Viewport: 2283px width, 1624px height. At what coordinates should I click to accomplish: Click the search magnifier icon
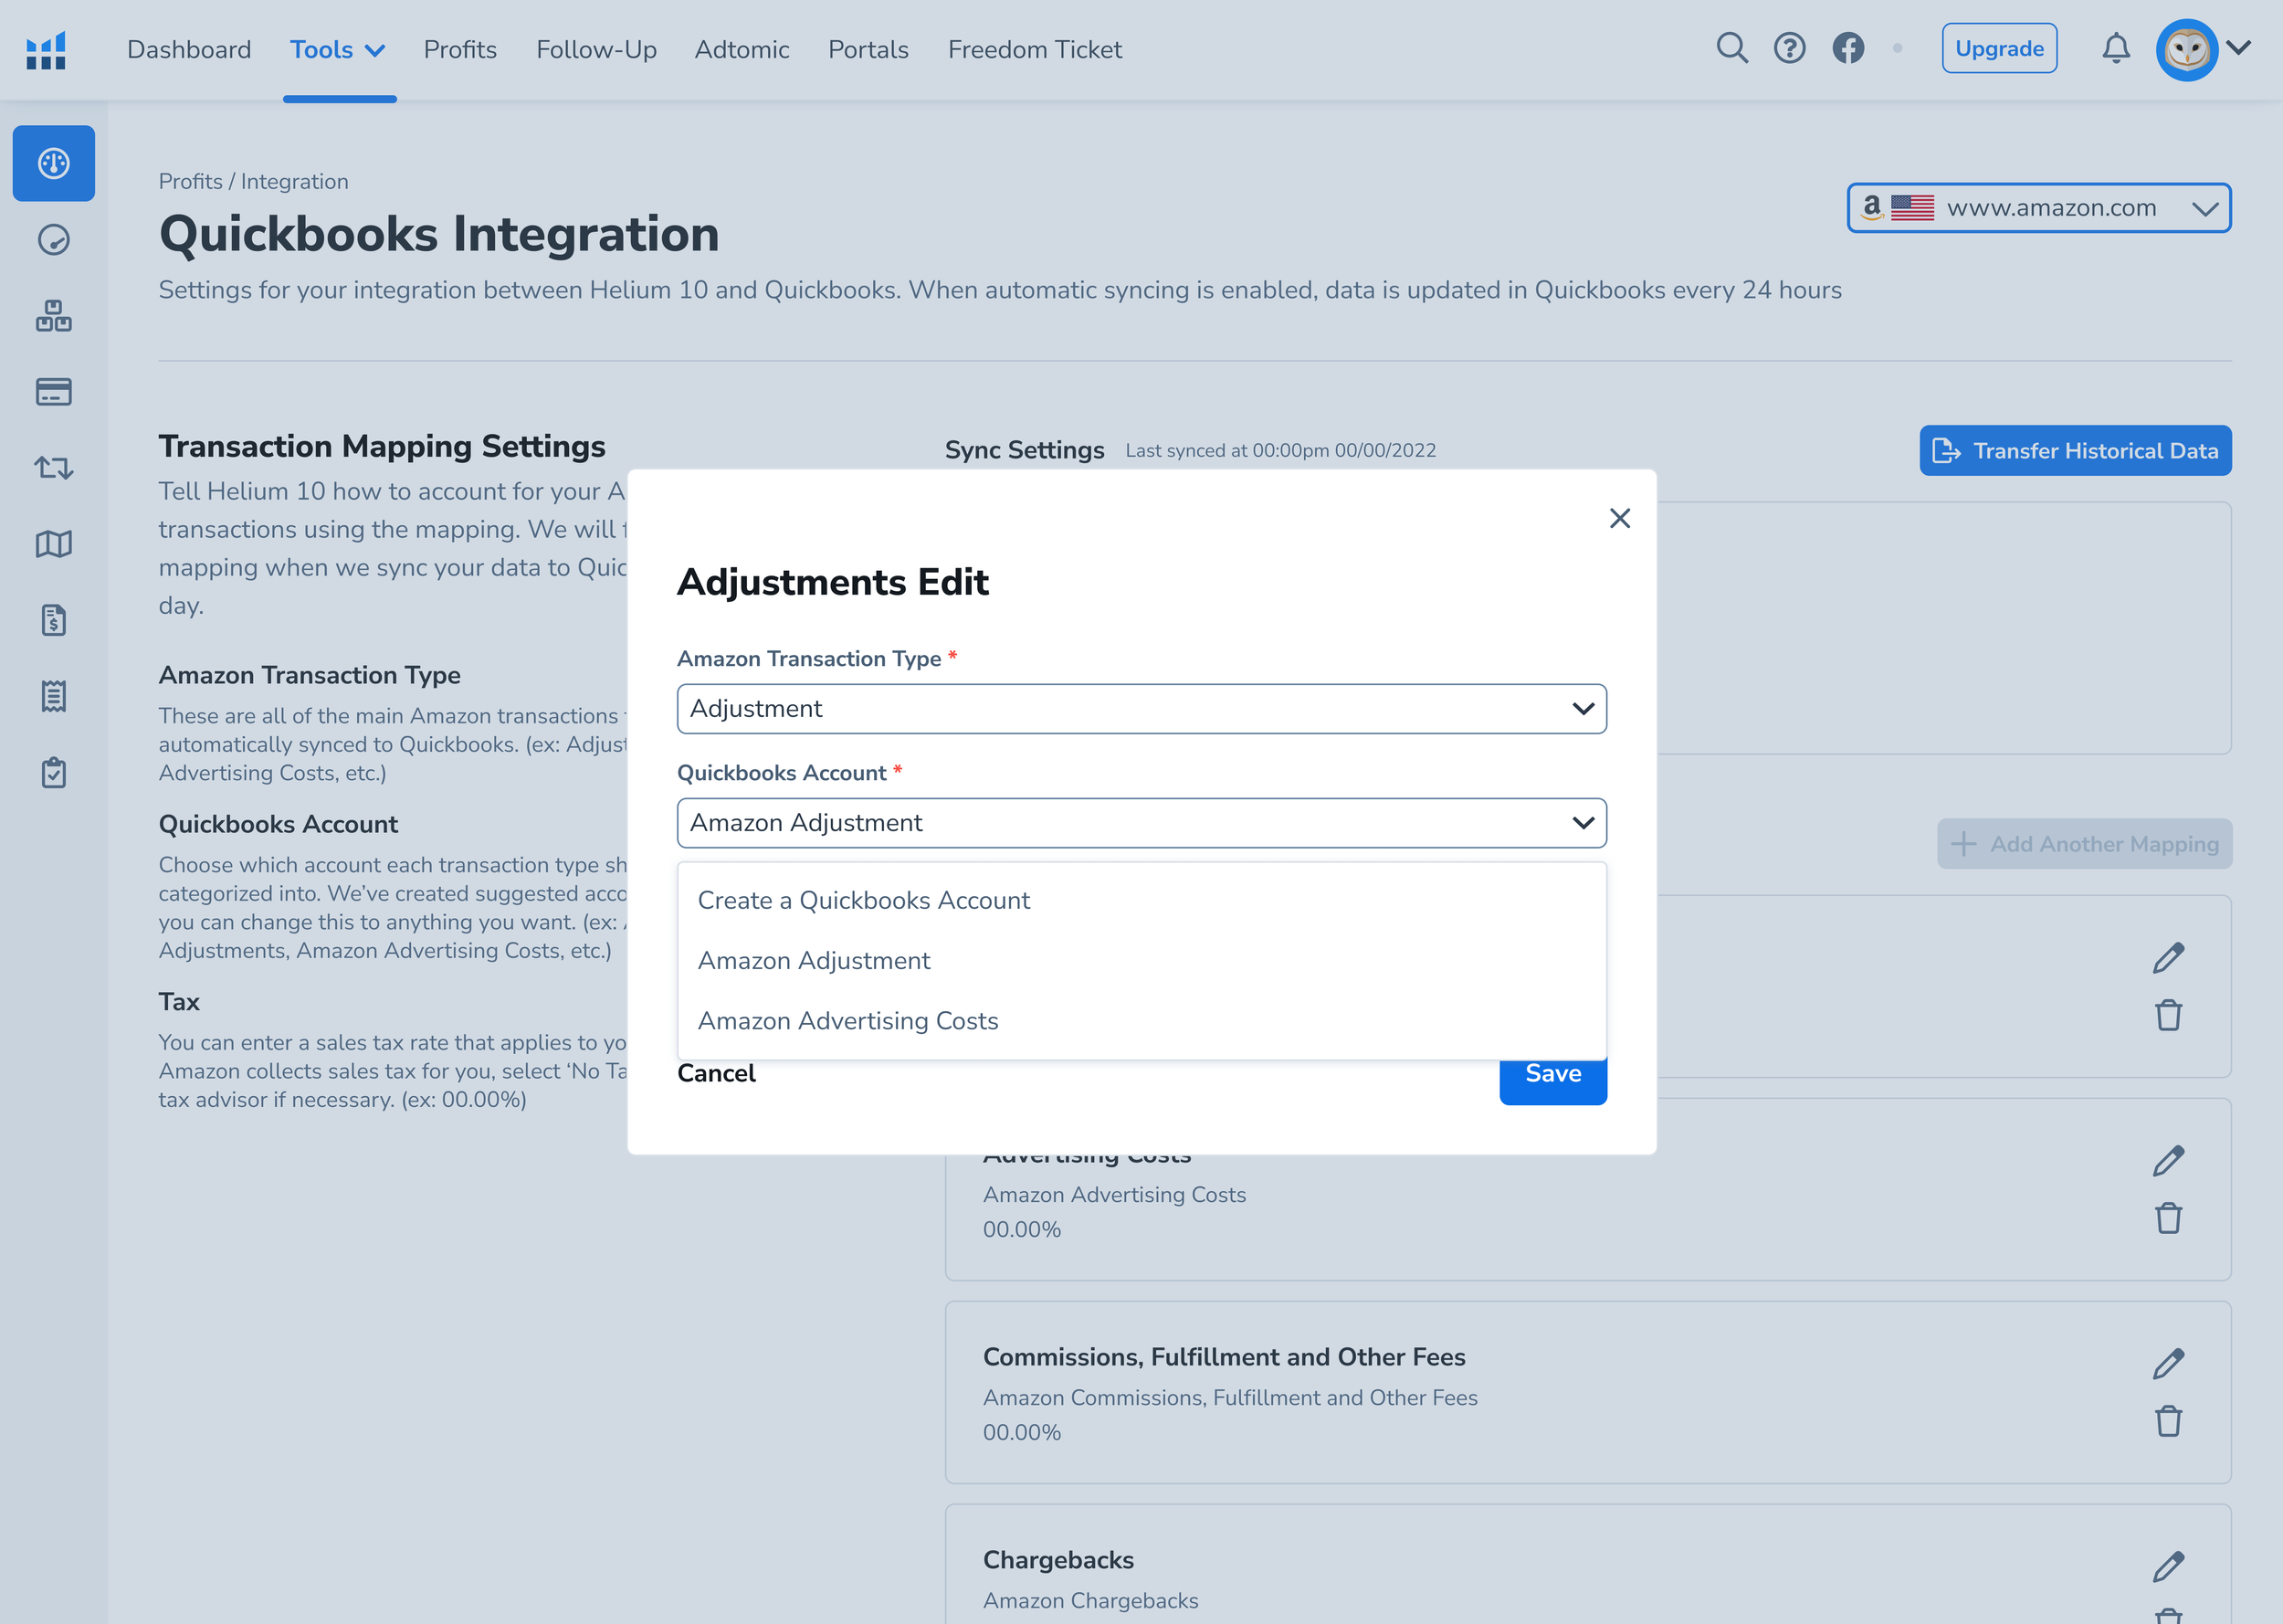pos(1731,48)
